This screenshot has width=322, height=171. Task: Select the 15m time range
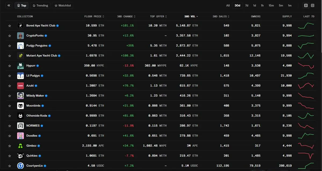(x=271, y=5)
